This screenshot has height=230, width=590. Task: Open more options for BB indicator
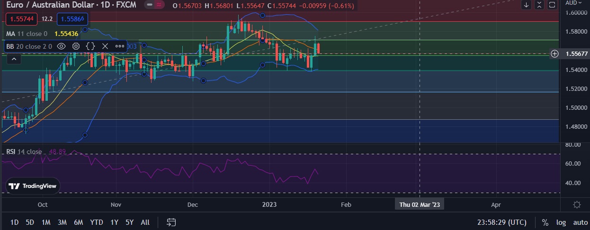(x=120, y=46)
